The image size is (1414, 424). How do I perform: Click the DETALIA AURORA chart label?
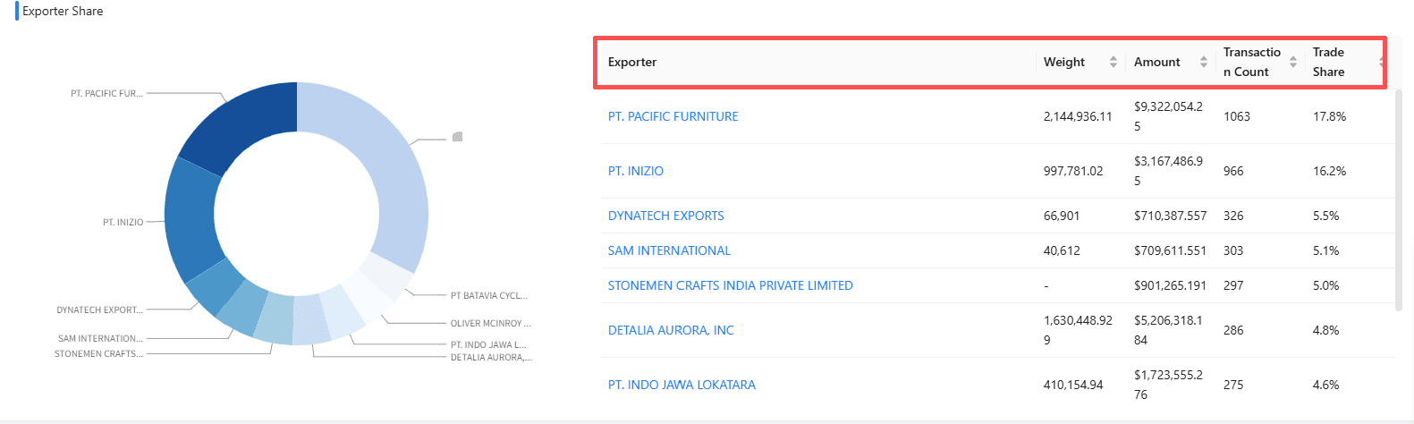[491, 357]
